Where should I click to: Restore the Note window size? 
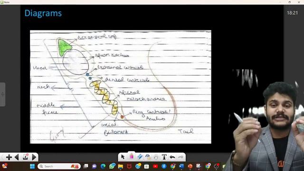289,2
